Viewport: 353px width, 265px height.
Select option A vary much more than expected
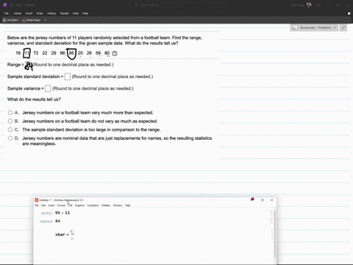pyautogui.click(x=10, y=113)
